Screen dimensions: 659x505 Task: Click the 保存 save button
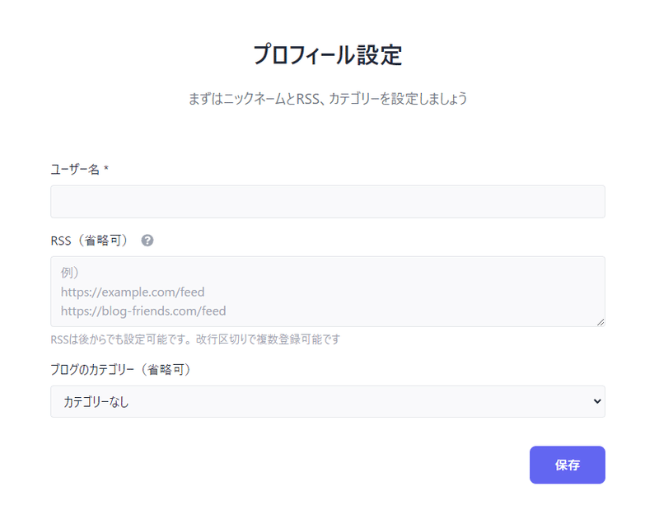pos(568,465)
